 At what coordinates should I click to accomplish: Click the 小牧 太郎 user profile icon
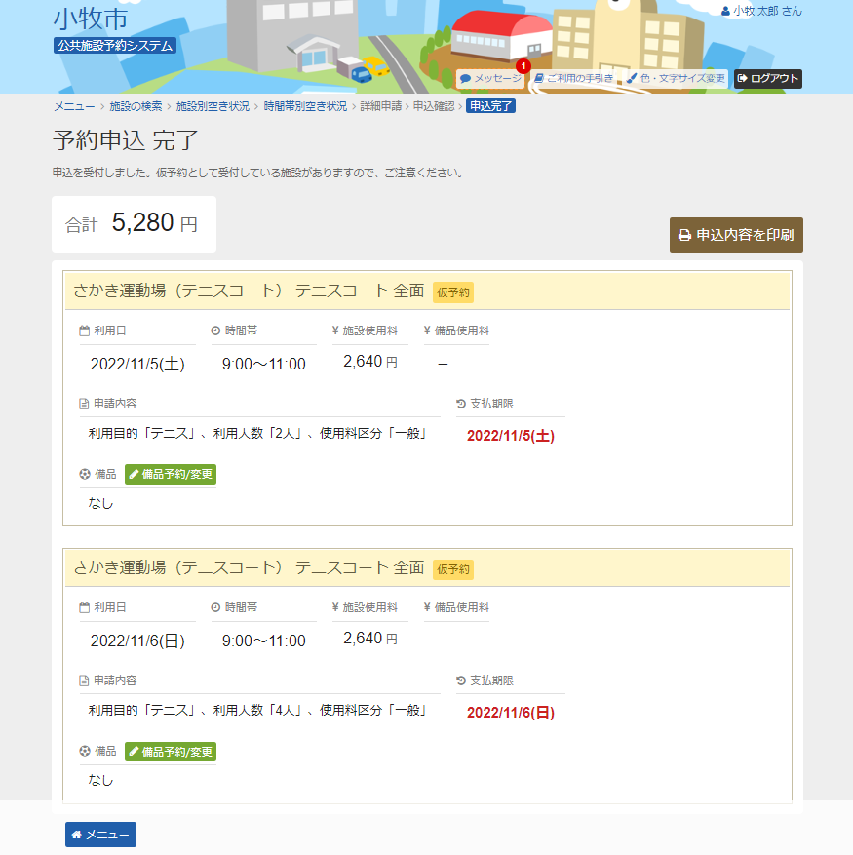(x=725, y=11)
